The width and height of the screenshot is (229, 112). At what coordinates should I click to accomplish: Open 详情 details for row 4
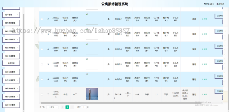[x=219, y=46]
